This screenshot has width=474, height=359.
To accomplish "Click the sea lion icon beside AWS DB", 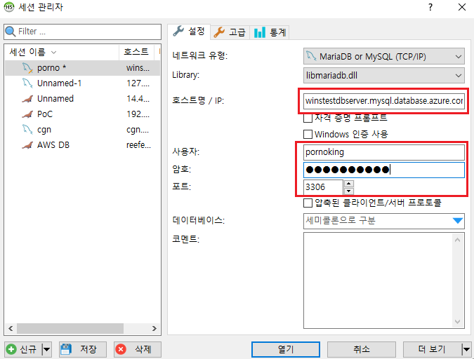I will pyautogui.click(x=27, y=145).
